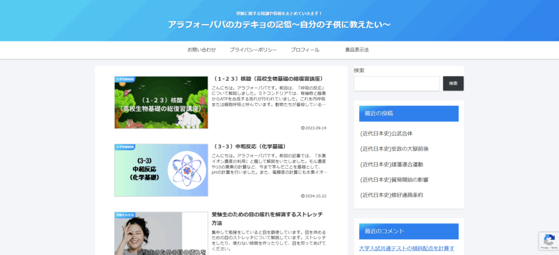Image resolution: width=559 pixels, height=255 pixels.
Task: Open the (1-23)核酸 article title
Action: coord(267,79)
